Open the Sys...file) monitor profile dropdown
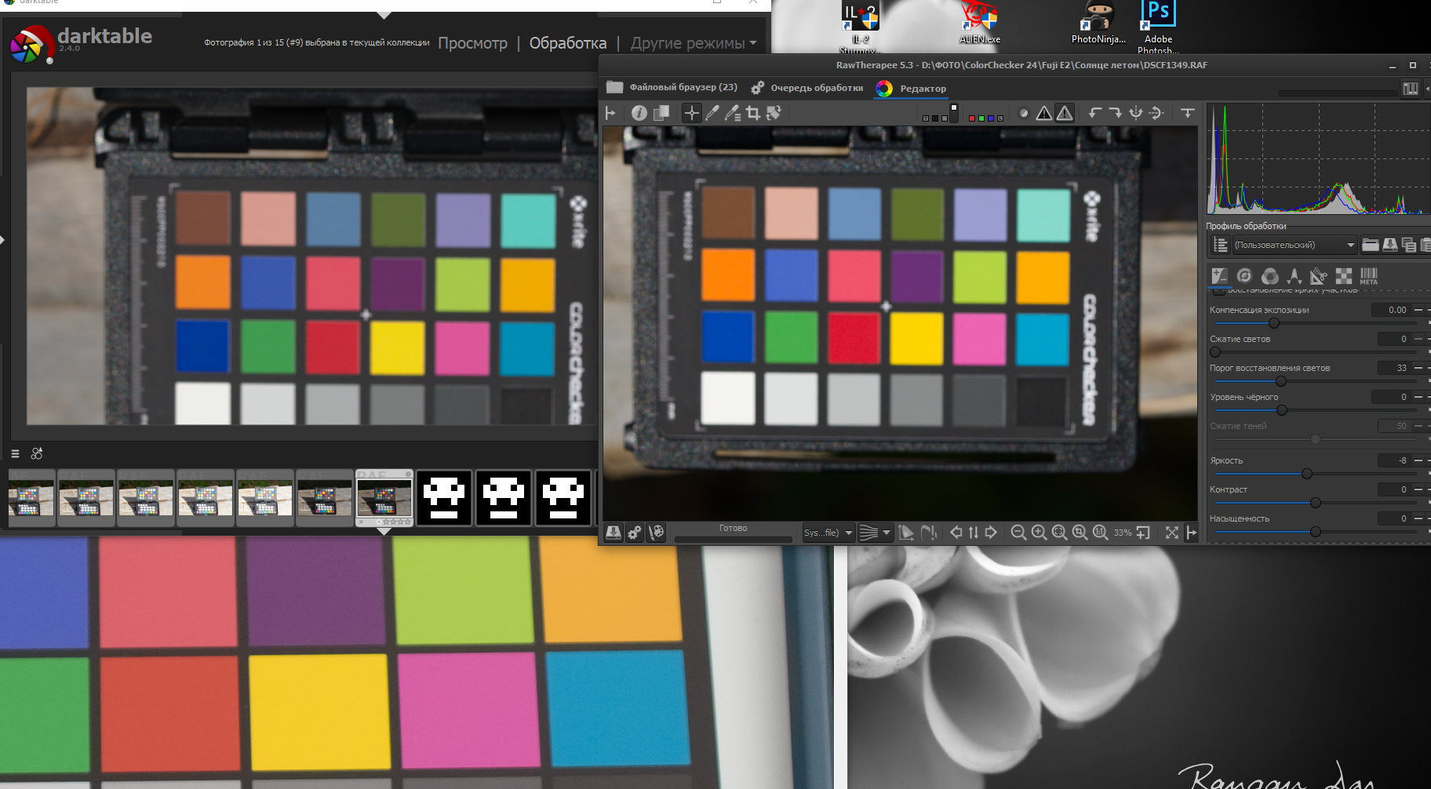 tap(828, 533)
